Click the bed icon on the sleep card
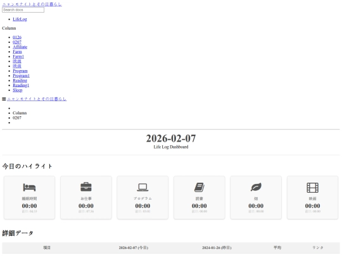Image resolution: width=342 pixels, height=256 pixels. [29, 187]
